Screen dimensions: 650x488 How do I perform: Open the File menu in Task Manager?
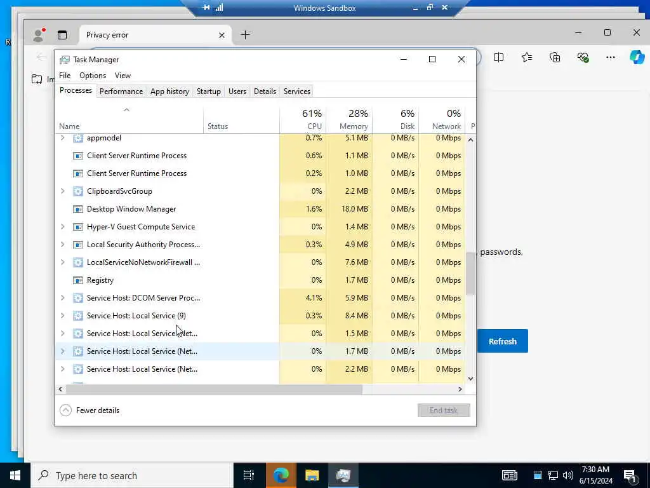click(65, 76)
